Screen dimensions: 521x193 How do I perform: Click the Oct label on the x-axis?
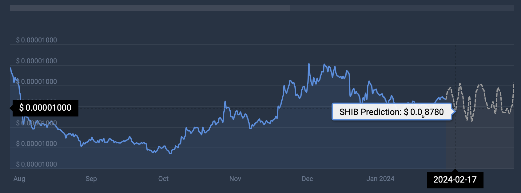163,179
